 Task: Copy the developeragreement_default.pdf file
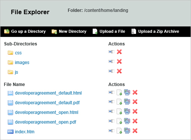127,102
